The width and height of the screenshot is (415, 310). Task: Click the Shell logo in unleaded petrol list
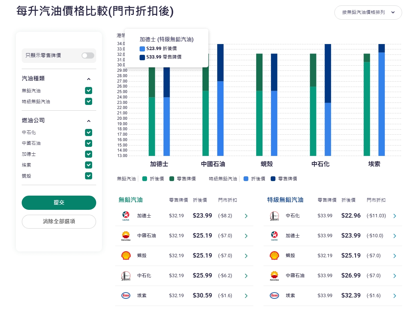tap(126, 256)
